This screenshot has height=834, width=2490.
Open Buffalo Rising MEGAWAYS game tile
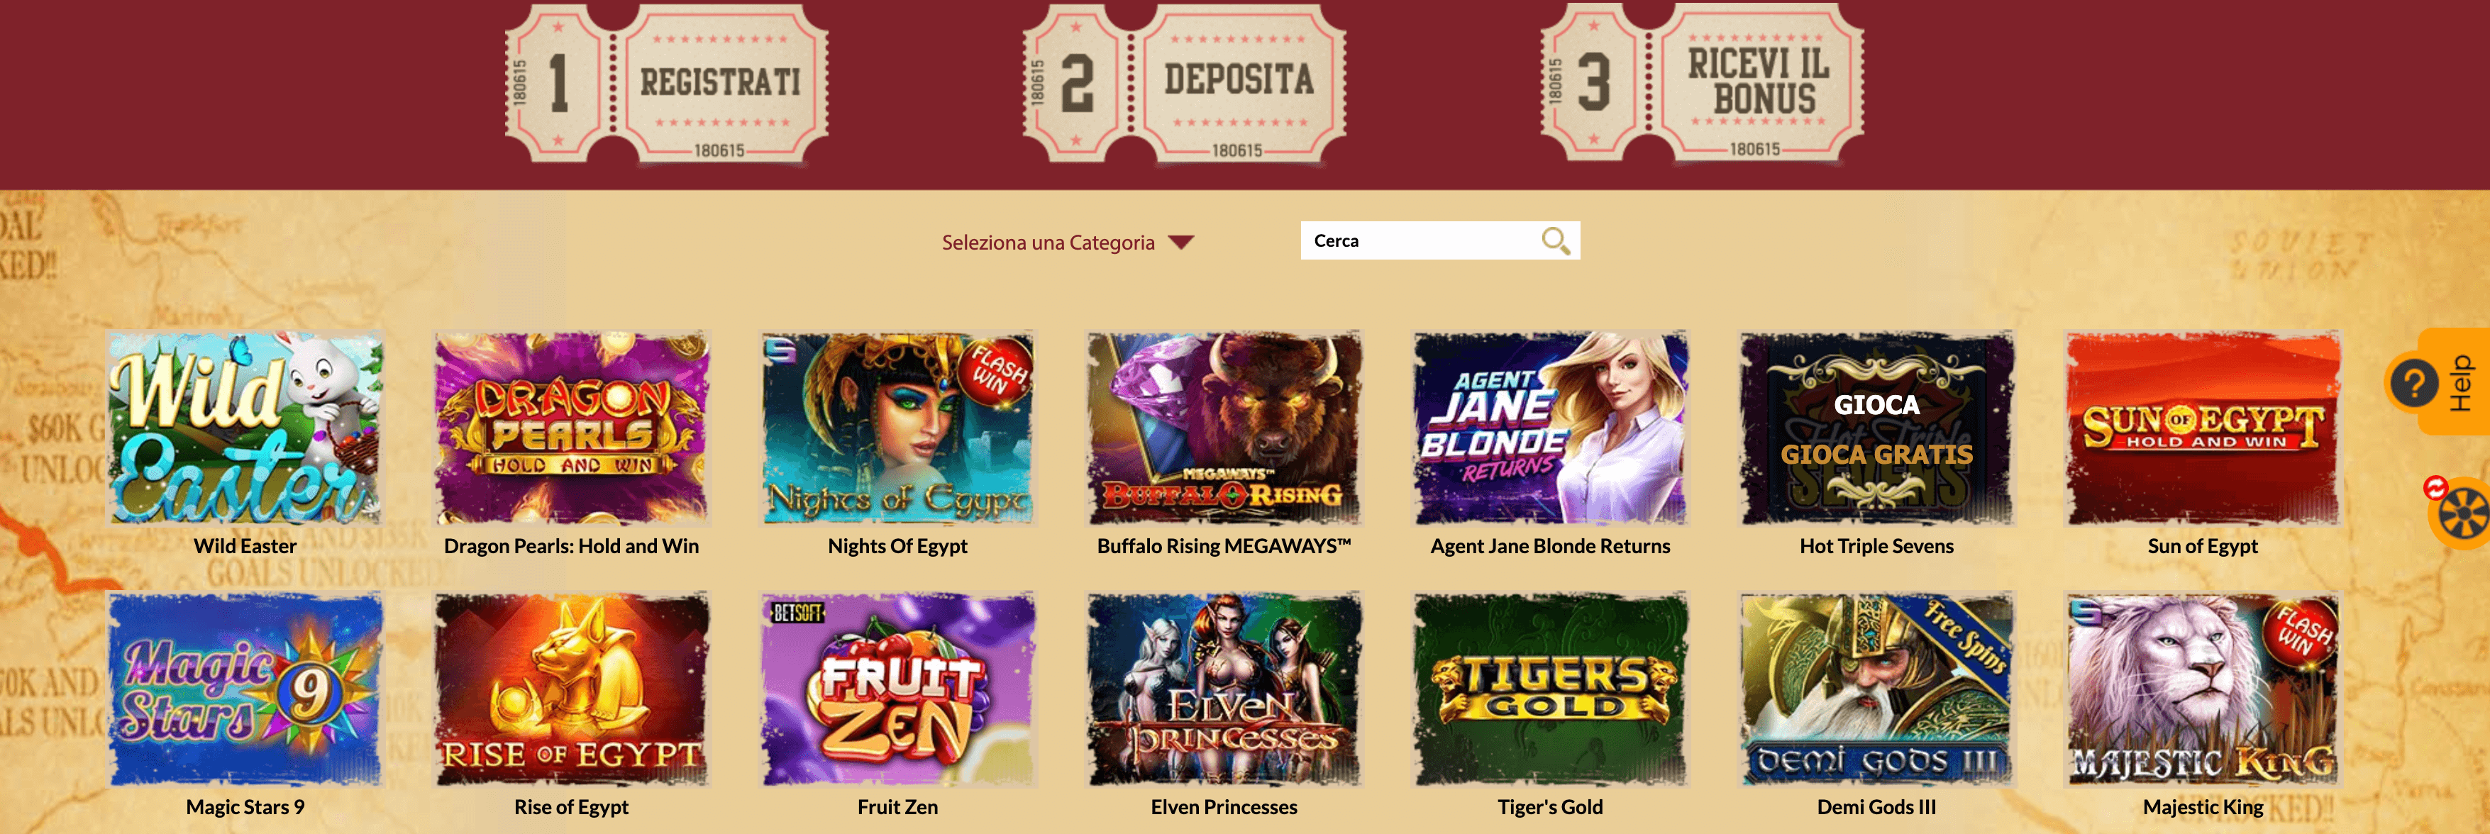coord(1224,428)
